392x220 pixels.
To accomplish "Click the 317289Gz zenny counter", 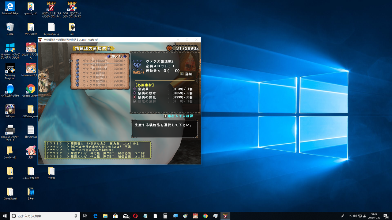I will 183,48.
